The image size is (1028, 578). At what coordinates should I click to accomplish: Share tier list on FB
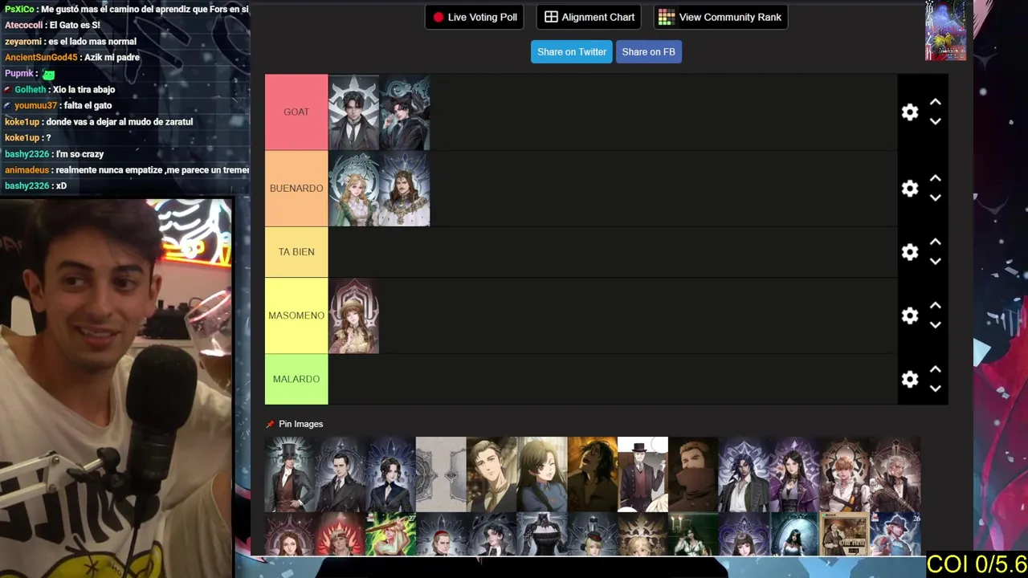click(x=648, y=51)
